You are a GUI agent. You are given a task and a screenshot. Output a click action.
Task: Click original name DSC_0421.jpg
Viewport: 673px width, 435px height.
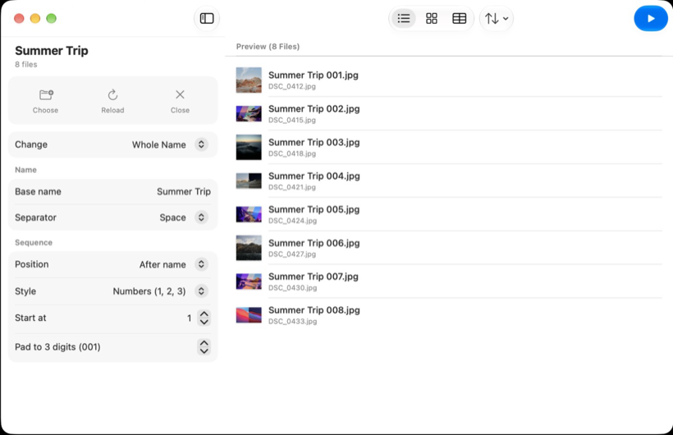pos(292,187)
